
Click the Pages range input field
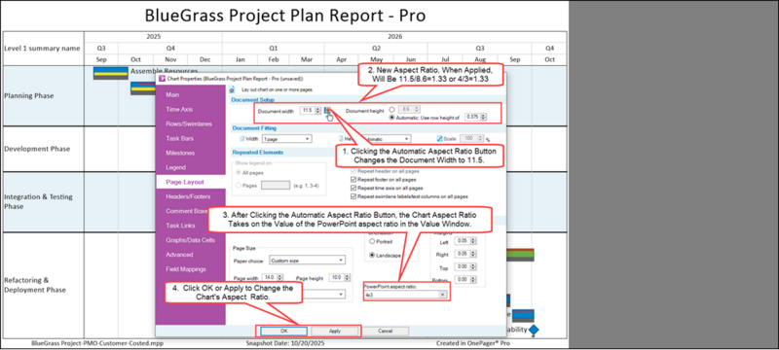pos(276,185)
